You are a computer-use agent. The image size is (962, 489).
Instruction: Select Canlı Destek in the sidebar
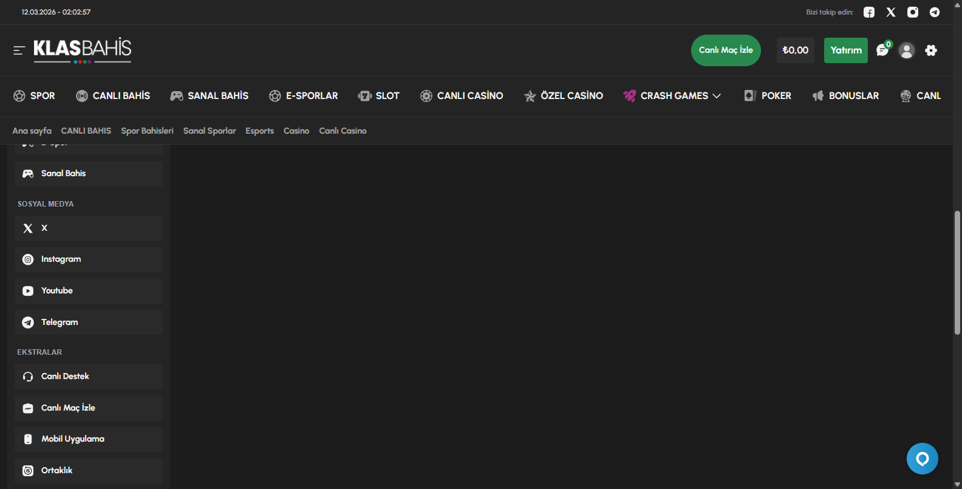89,377
